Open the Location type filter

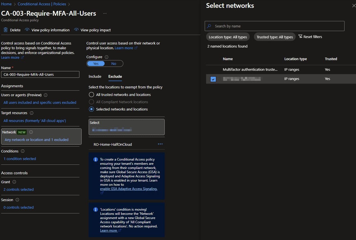point(228,37)
